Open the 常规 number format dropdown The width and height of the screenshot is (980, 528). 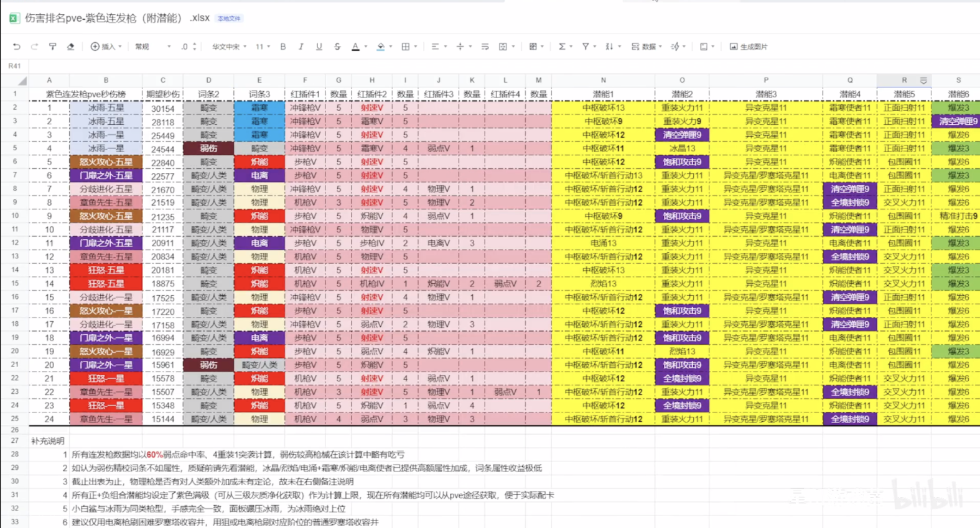coord(152,47)
